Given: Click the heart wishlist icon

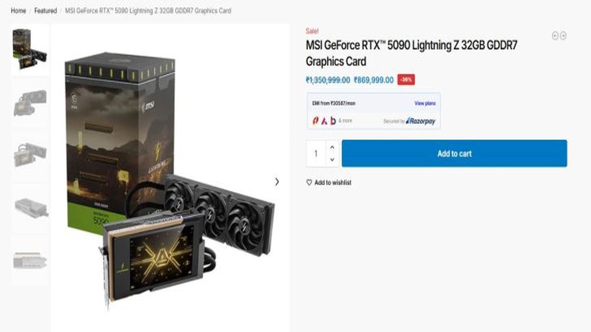Looking at the screenshot, I should coord(309,183).
